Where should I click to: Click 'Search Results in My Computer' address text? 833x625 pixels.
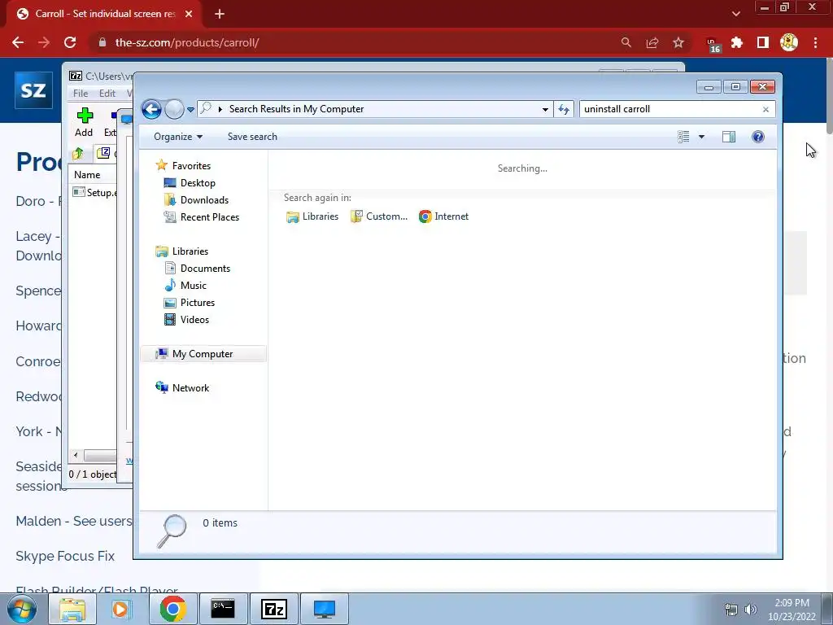point(296,109)
